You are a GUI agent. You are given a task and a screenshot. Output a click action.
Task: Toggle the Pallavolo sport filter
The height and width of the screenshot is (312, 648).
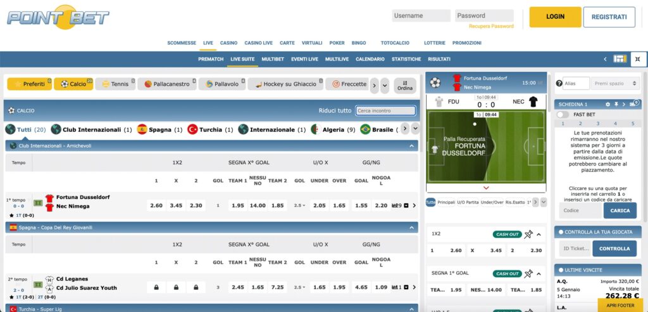(222, 84)
